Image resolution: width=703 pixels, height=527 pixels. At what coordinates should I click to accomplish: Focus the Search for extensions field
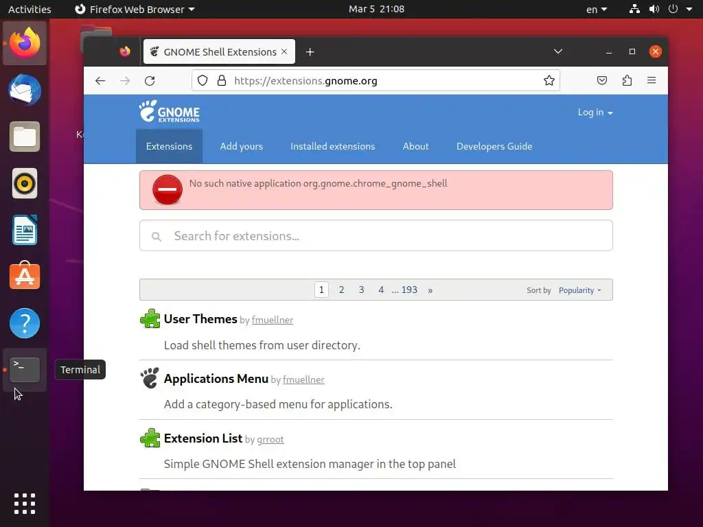[376, 236]
